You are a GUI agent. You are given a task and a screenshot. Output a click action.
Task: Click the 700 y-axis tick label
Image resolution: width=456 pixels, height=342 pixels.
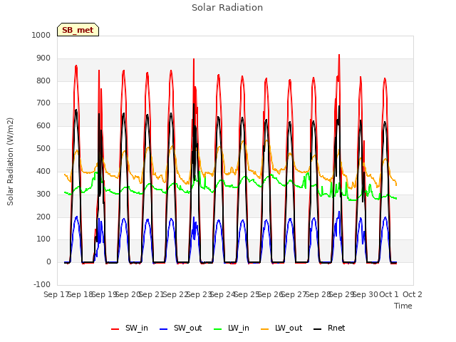pos(43,103)
